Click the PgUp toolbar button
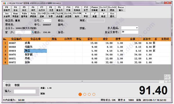Viewport: 174px width, 104px height. click(x=33, y=15)
